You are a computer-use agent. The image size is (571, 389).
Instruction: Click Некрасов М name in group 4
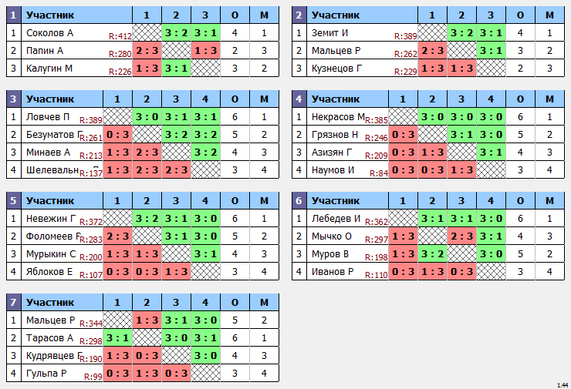point(338,117)
